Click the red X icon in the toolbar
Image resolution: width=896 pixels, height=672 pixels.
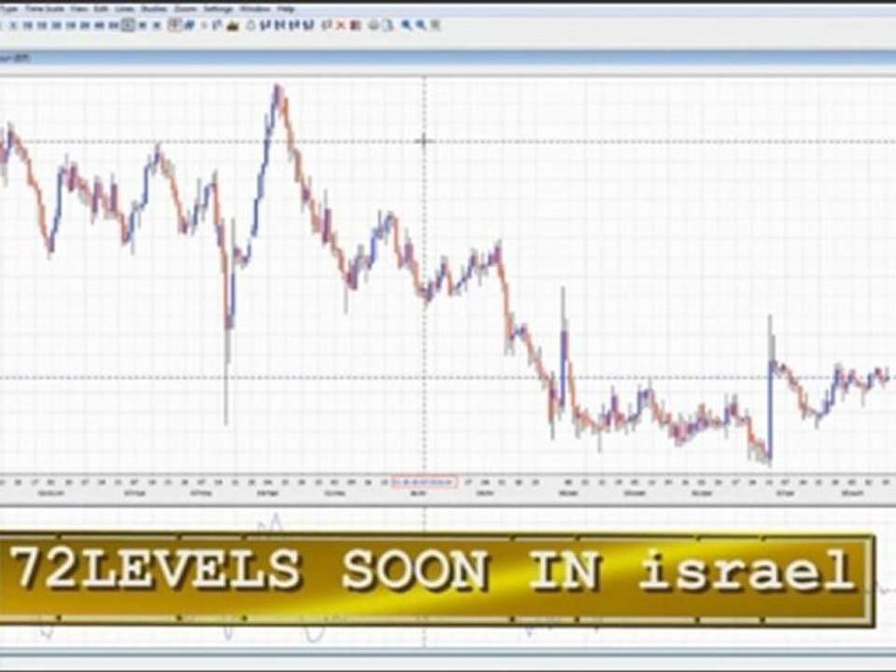tap(342, 25)
